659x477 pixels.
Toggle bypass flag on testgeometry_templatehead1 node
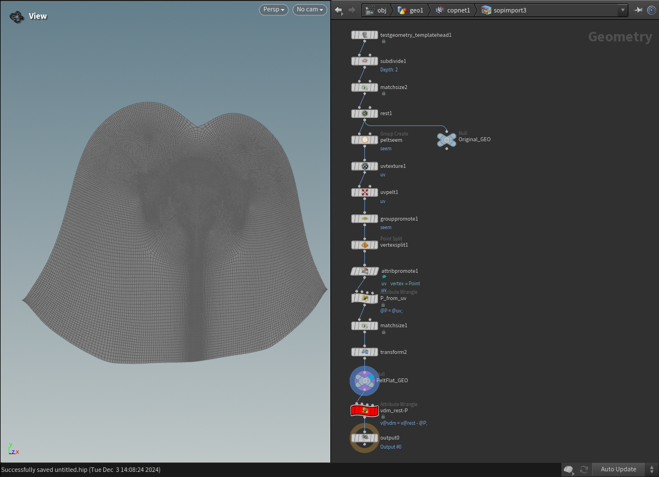pos(354,35)
